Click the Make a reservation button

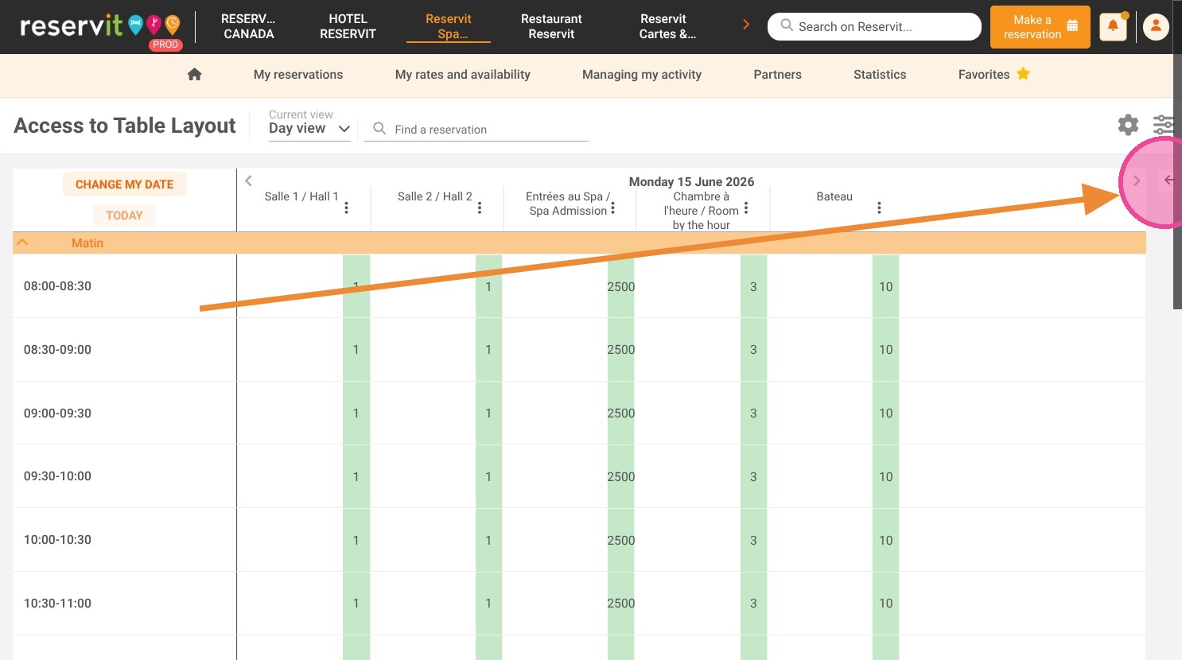(x=1040, y=27)
